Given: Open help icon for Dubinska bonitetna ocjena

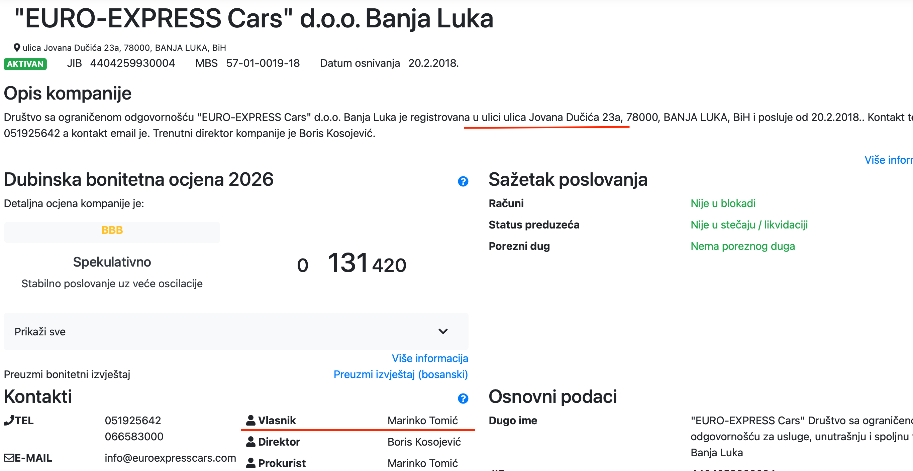Looking at the screenshot, I should coord(463,181).
